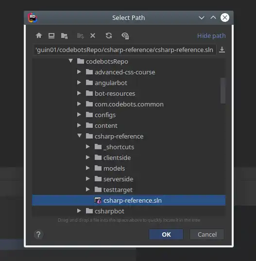
Task: Open recent path history icon
Action: coord(222,50)
